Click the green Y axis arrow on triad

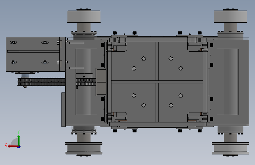coord(19,140)
